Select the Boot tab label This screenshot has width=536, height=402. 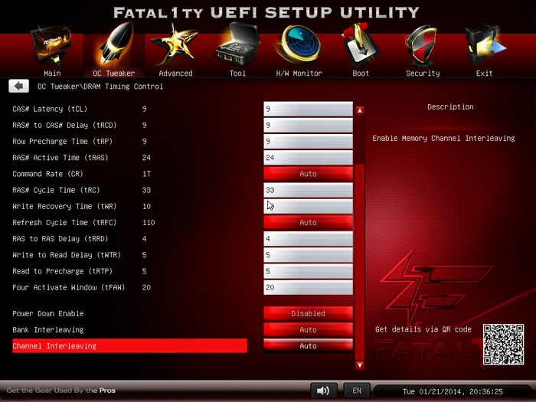(361, 74)
